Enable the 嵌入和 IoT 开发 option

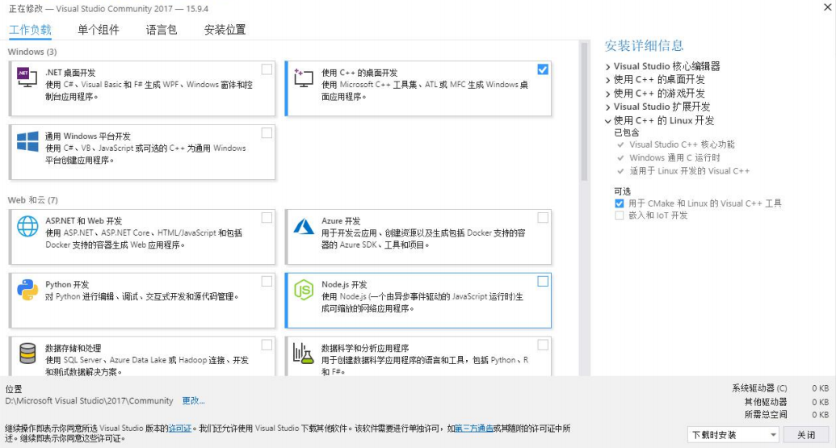[619, 216]
